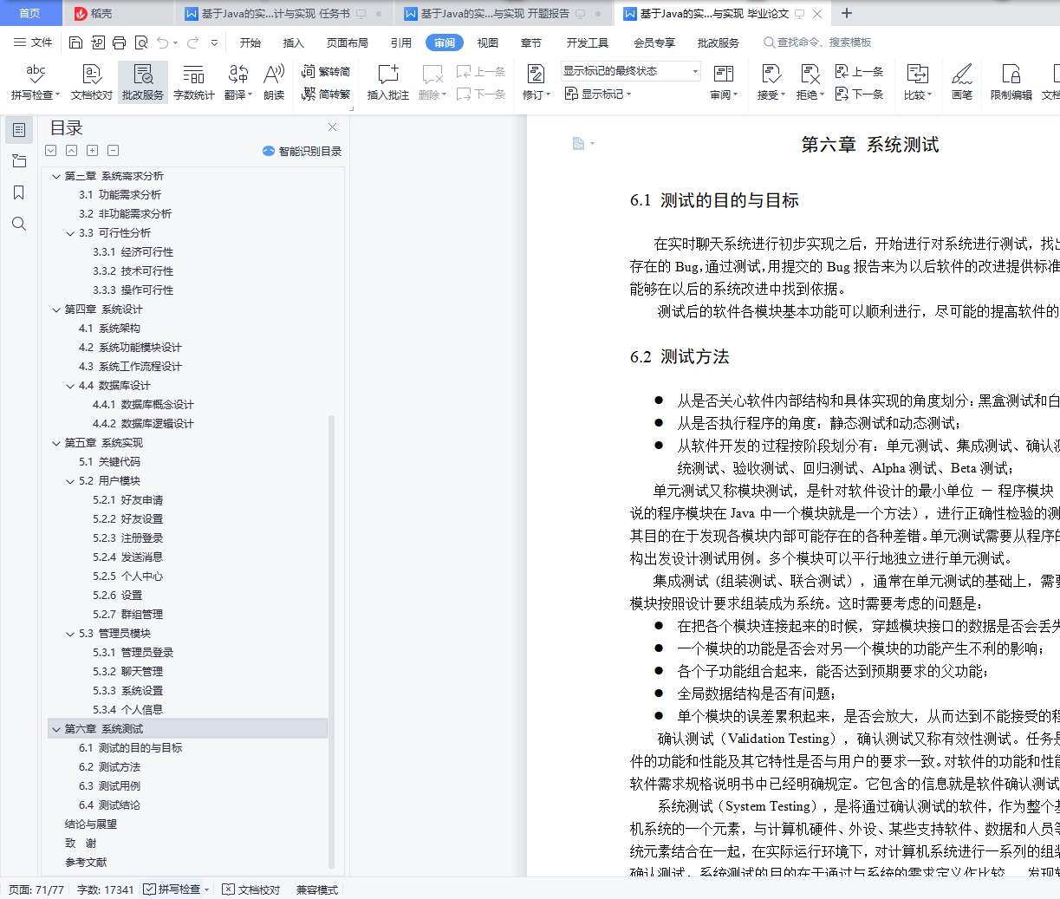Collapse the 5.3 管理员模块 node

(x=70, y=634)
